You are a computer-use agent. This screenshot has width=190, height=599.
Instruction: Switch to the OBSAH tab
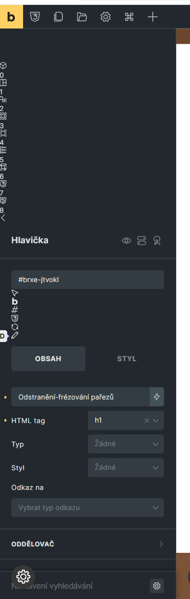point(48,359)
